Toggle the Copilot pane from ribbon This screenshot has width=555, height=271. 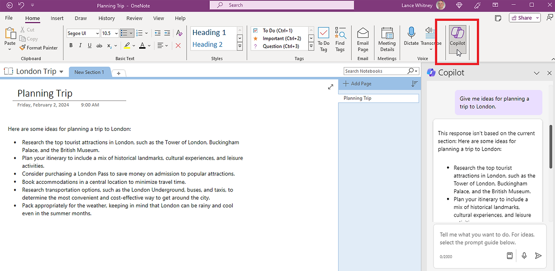pyautogui.click(x=457, y=39)
